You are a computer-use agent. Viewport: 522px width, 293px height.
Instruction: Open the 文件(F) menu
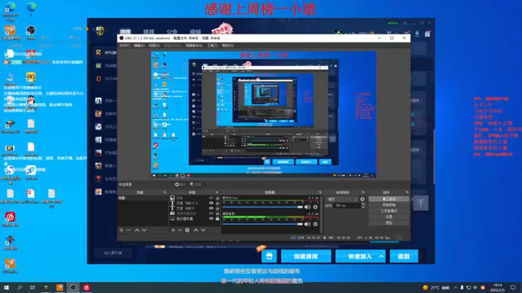click(124, 46)
